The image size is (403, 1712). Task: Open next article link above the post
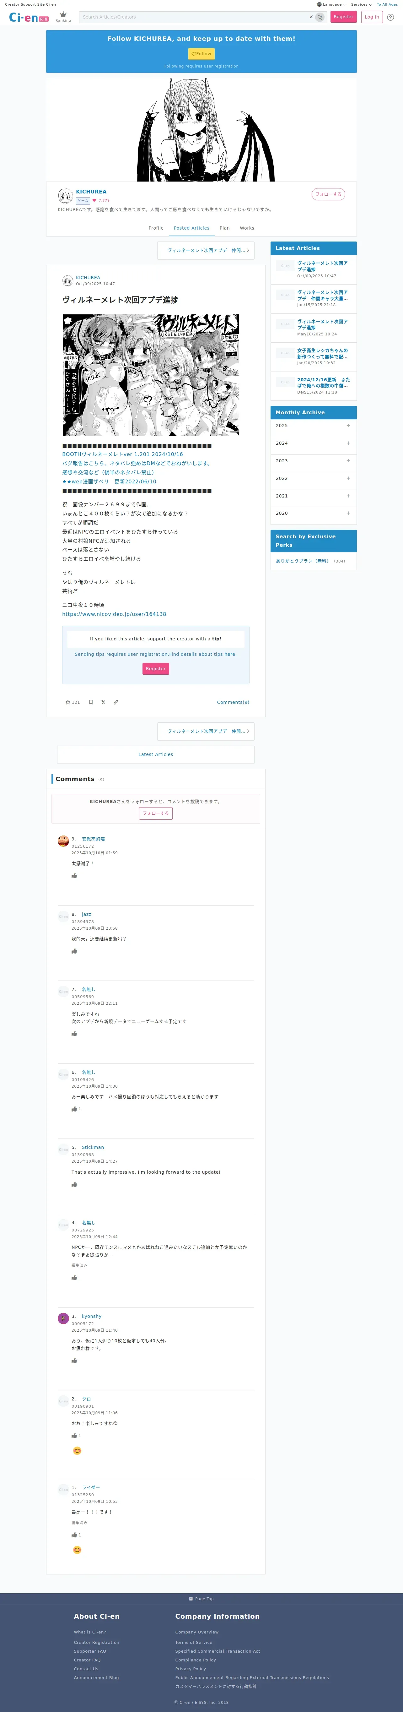(x=206, y=251)
